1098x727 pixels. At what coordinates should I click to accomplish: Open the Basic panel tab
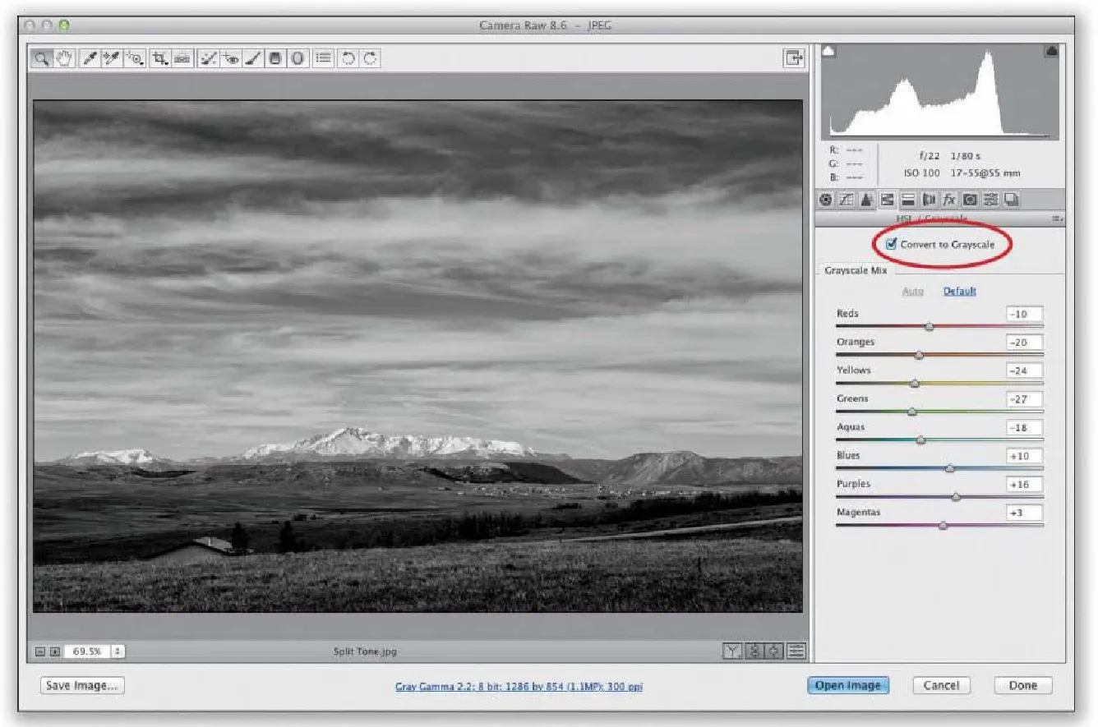825,200
